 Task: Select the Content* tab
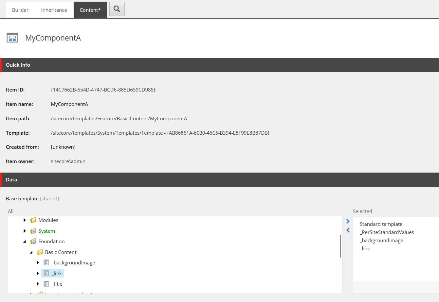(x=90, y=10)
